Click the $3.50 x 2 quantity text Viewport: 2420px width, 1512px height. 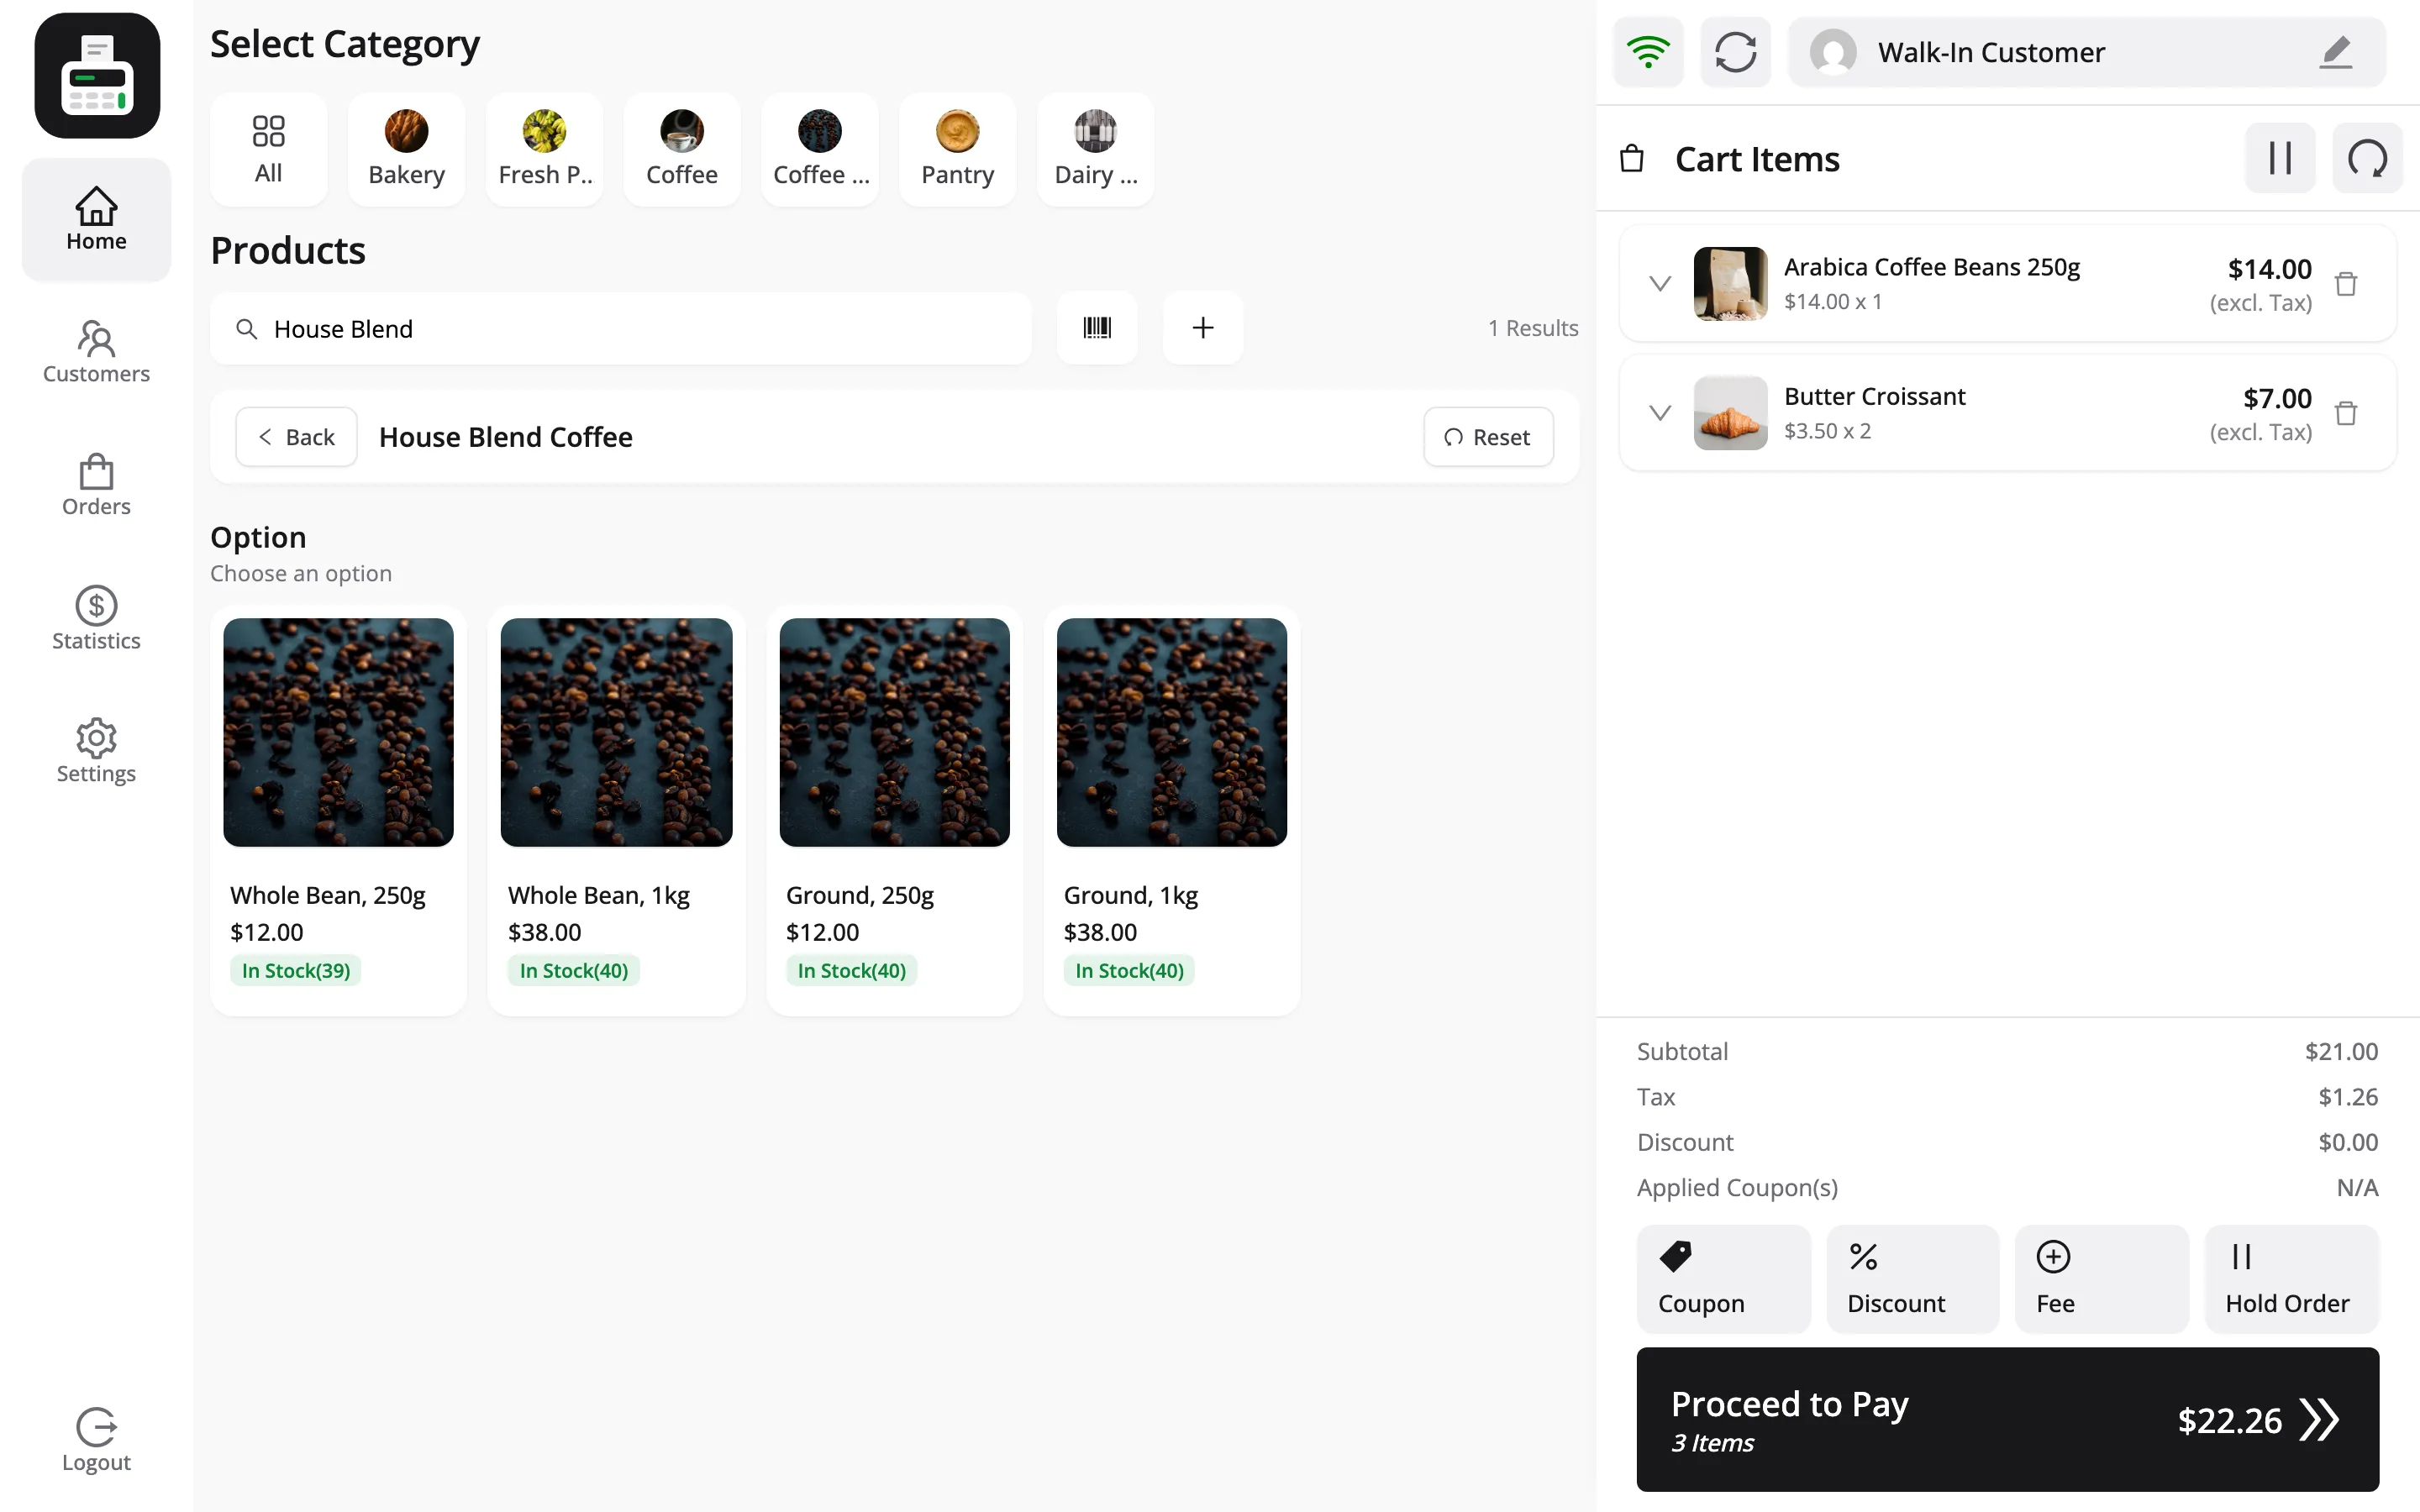point(1827,431)
